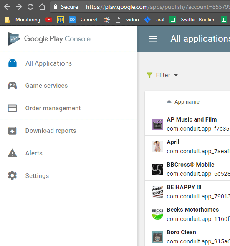Open the Comeet bookmark

pyautogui.click(x=89, y=20)
